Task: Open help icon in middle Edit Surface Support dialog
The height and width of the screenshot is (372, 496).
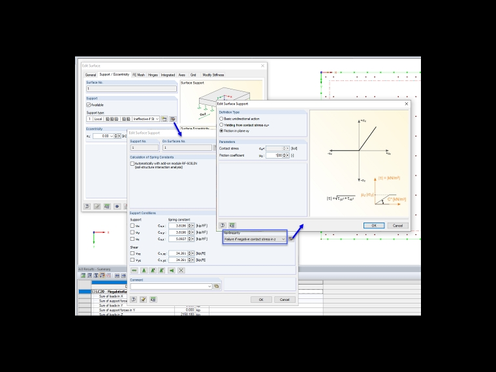Action: pos(134,300)
